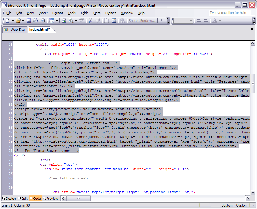This screenshot has height=209, width=257.
Task: Click the horizontal scrollbar thumb
Action: point(78,199)
